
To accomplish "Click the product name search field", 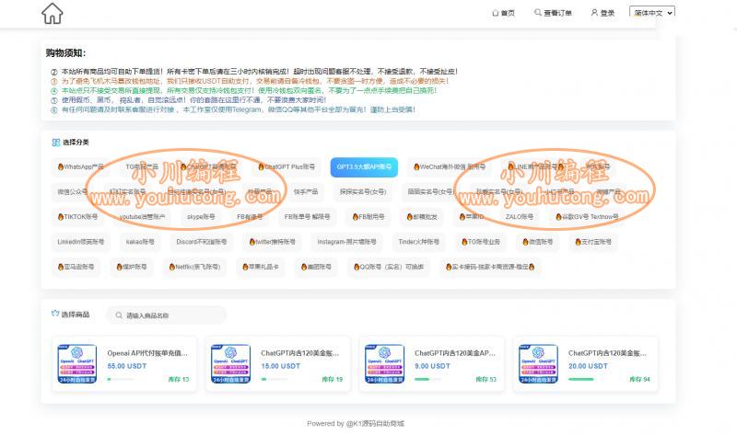I will (167, 315).
